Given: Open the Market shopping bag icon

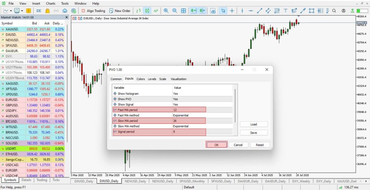Looking at the screenshot, I should pyautogui.click(x=47, y=10).
